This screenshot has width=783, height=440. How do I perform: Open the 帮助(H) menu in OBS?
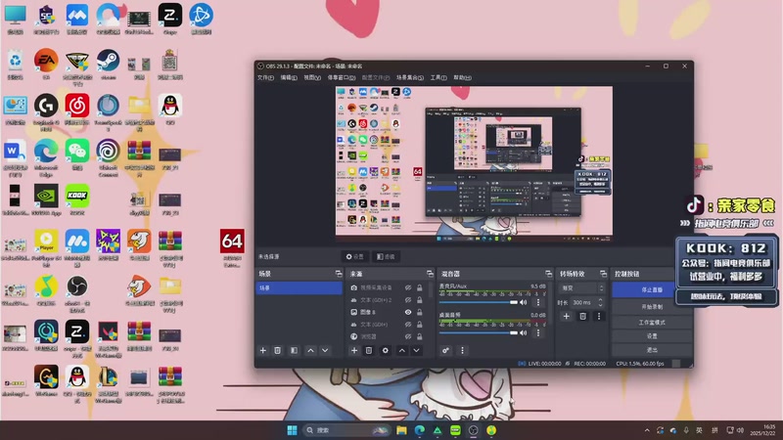462,78
